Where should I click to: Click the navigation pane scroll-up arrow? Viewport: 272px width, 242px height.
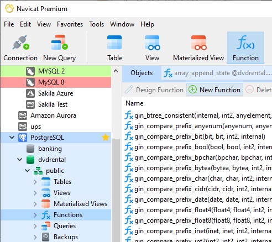116,71
